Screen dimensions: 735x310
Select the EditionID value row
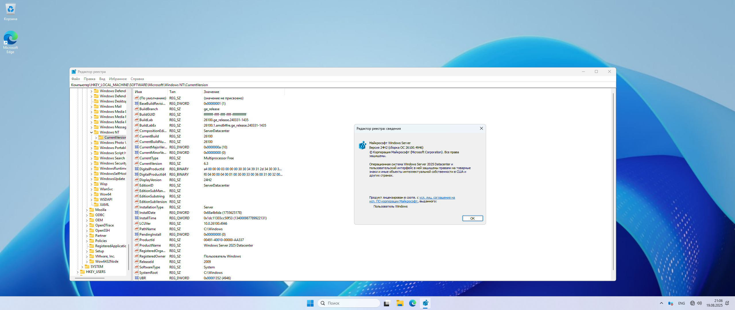click(x=209, y=185)
